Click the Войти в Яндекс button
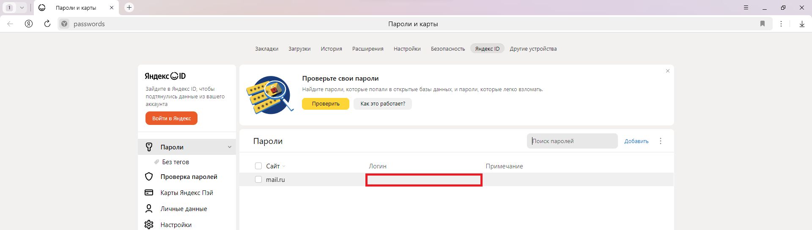 (x=171, y=119)
